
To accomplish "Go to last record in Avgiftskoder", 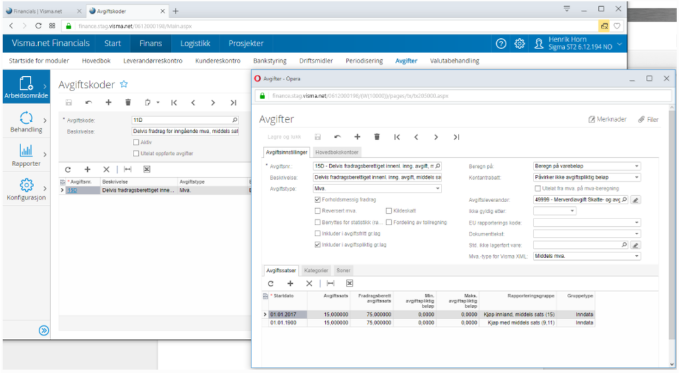I will 233,103.
